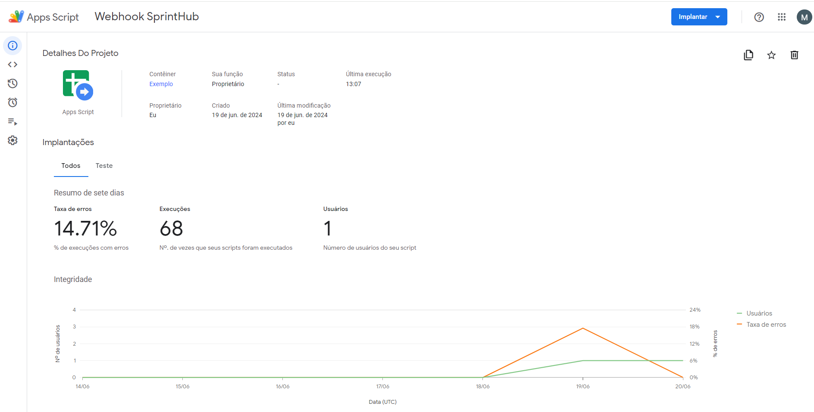Open the Executions list icon

coord(13,122)
